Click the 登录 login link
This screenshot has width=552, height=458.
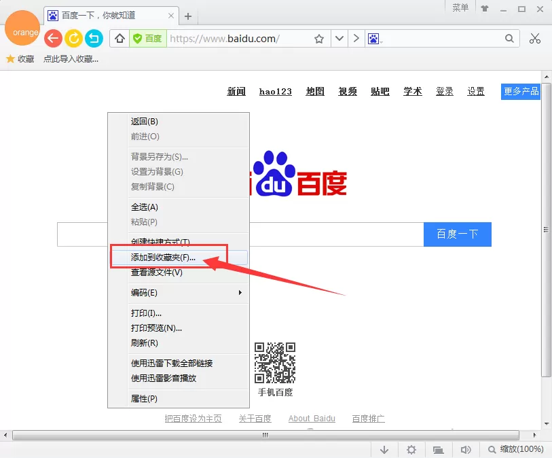pos(445,92)
